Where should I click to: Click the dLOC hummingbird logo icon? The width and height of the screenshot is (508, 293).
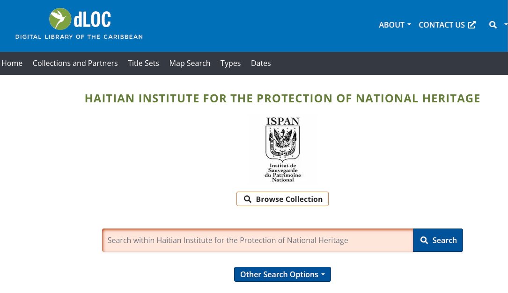pos(60,19)
